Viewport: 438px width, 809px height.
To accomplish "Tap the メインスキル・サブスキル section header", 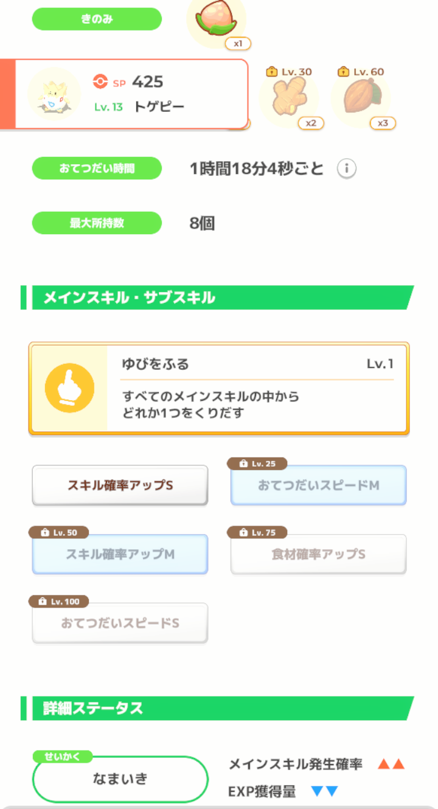I will click(217, 298).
